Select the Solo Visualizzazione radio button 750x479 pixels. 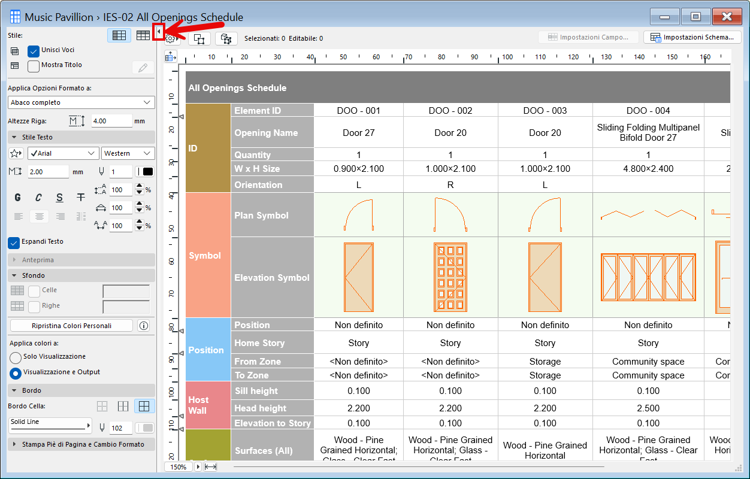tap(16, 357)
